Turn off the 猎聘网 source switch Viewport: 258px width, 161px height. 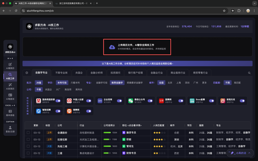pyautogui.click(x=89, y=111)
